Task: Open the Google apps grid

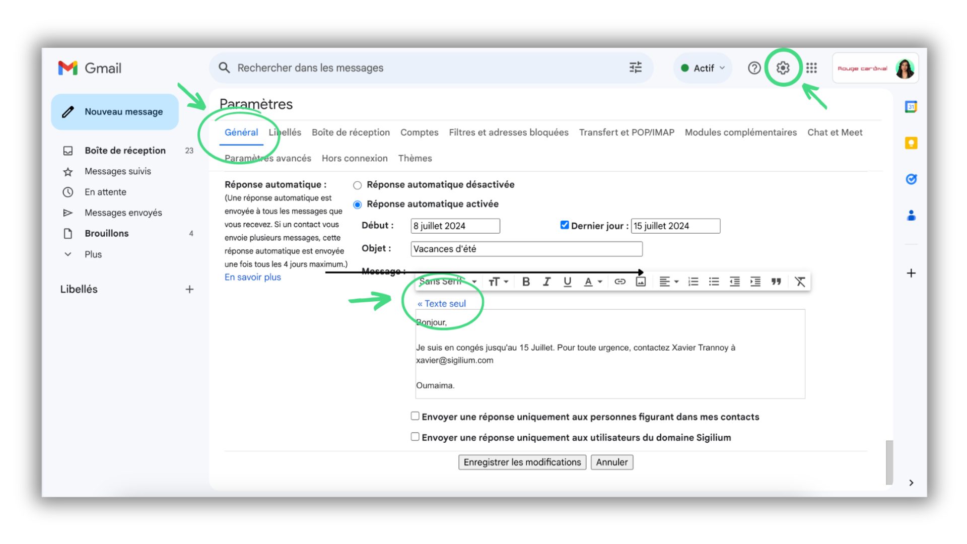Action: [x=811, y=68]
